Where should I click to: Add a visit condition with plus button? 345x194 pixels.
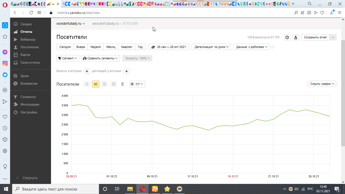[87, 71]
